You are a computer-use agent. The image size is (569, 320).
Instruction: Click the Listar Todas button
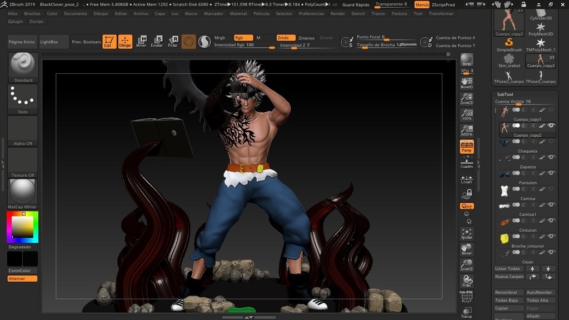(509, 268)
